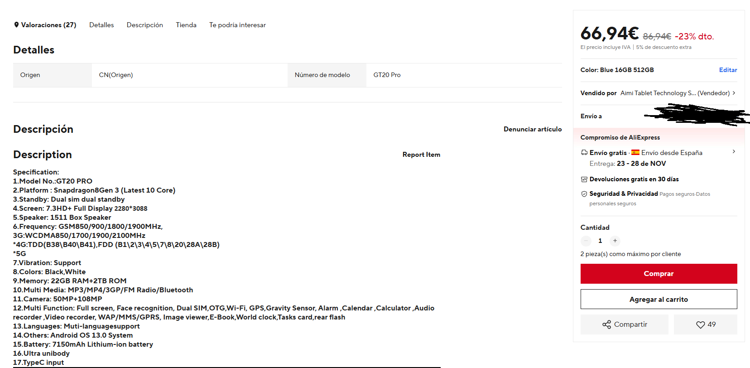Expand the Envío gratis shipping options chevron

(734, 151)
